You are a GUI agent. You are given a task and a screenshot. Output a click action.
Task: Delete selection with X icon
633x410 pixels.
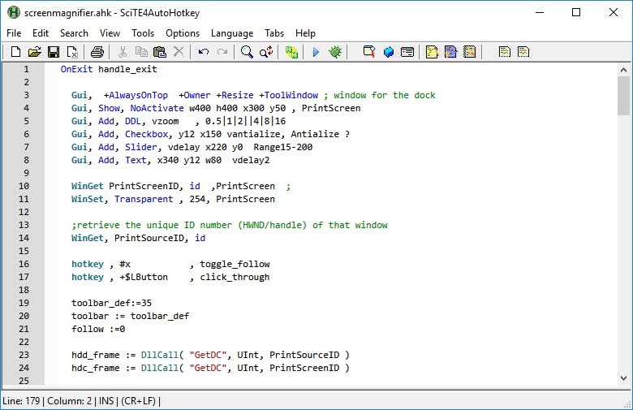point(179,52)
